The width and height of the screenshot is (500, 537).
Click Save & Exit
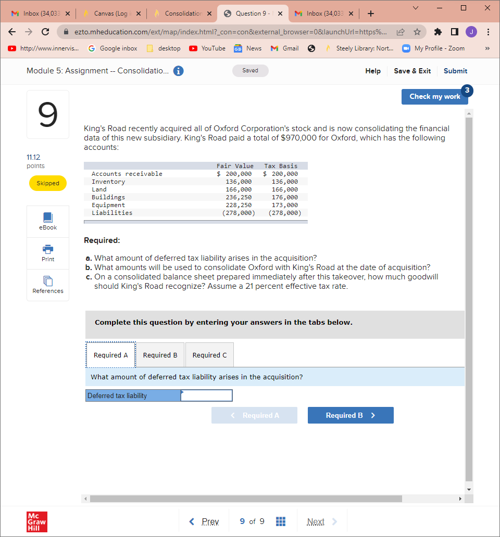(412, 71)
